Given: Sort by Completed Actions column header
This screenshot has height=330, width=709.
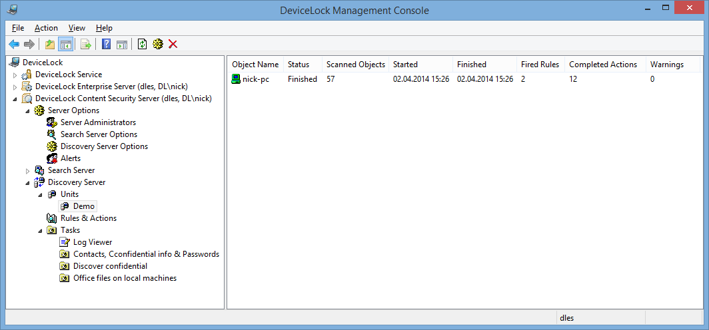Looking at the screenshot, I should click(x=606, y=65).
